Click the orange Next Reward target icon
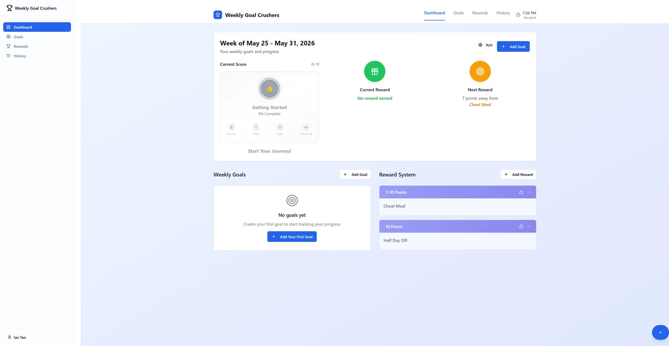This screenshot has height=346, width=669. point(480,71)
